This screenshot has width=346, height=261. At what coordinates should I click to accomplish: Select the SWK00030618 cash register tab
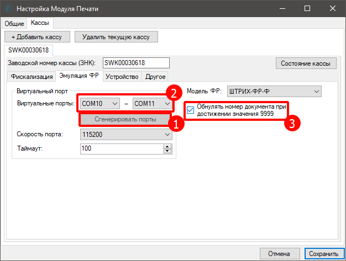point(28,50)
